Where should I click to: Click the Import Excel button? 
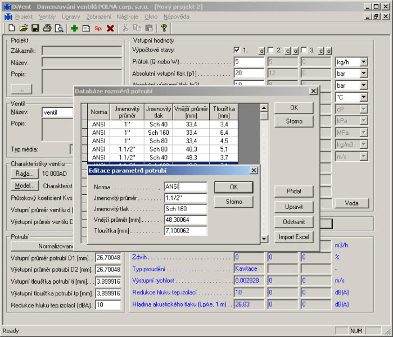tap(293, 237)
